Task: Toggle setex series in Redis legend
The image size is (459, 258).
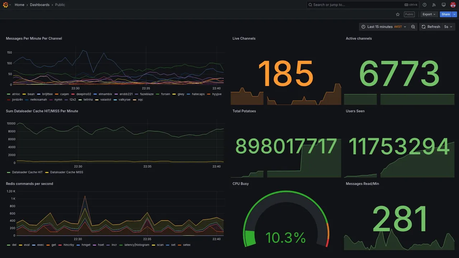Action: pyautogui.click(x=187, y=245)
